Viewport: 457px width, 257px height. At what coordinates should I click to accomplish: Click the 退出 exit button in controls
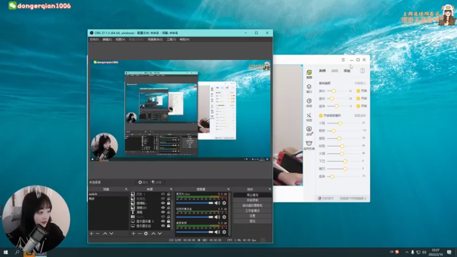(x=252, y=221)
